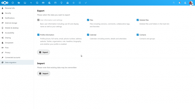Open the notifications bell icon
This screenshot has height=109, width=195.
(x=180, y=3)
